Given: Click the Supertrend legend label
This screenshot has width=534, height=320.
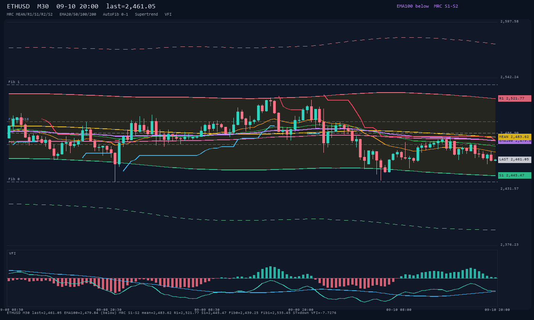Looking at the screenshot, I should pos(146,14).
